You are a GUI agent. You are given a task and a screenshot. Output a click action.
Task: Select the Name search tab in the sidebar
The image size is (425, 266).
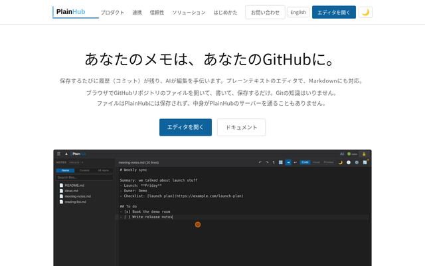(65, 170)
